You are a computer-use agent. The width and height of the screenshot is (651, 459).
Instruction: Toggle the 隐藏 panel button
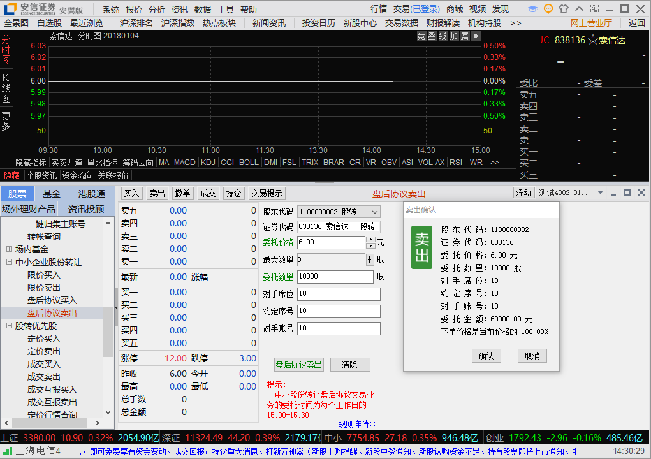tap(11, 175)
